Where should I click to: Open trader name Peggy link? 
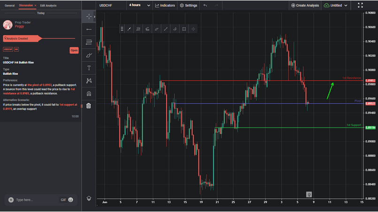tap(19, 26)
